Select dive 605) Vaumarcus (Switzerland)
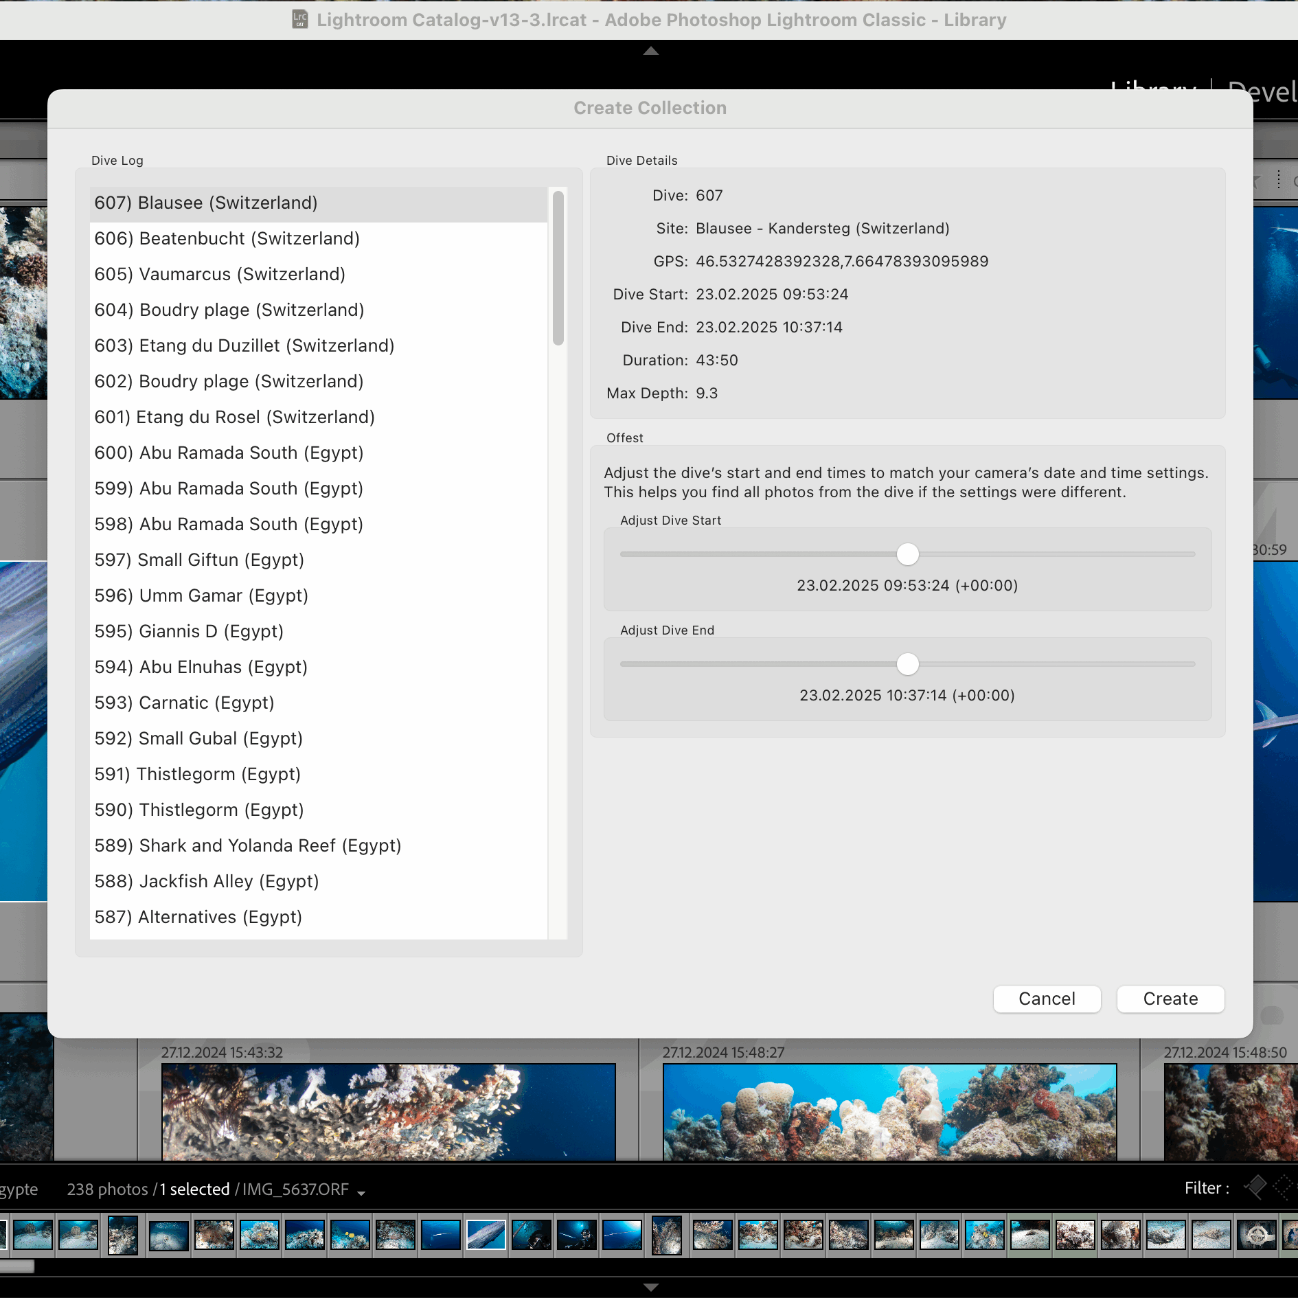The width and height of the screenshot is (1298, 1298). (x=319, y=275)
